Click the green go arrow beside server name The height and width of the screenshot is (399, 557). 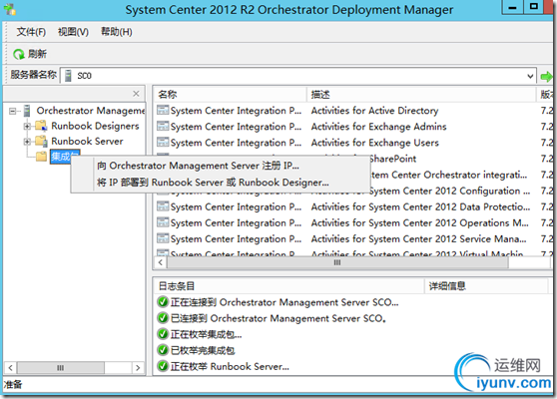[x=546, y=76]
